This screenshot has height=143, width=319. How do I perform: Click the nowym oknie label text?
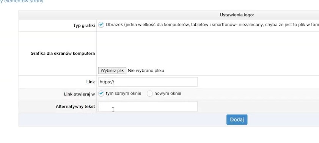[x=168, y=94]
